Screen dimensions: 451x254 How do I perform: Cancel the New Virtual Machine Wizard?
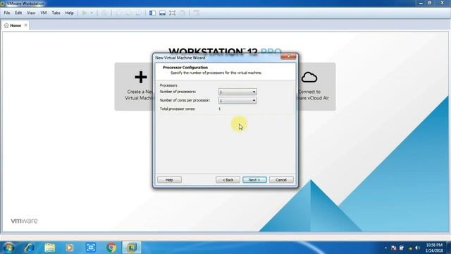(x=281, y=180)
